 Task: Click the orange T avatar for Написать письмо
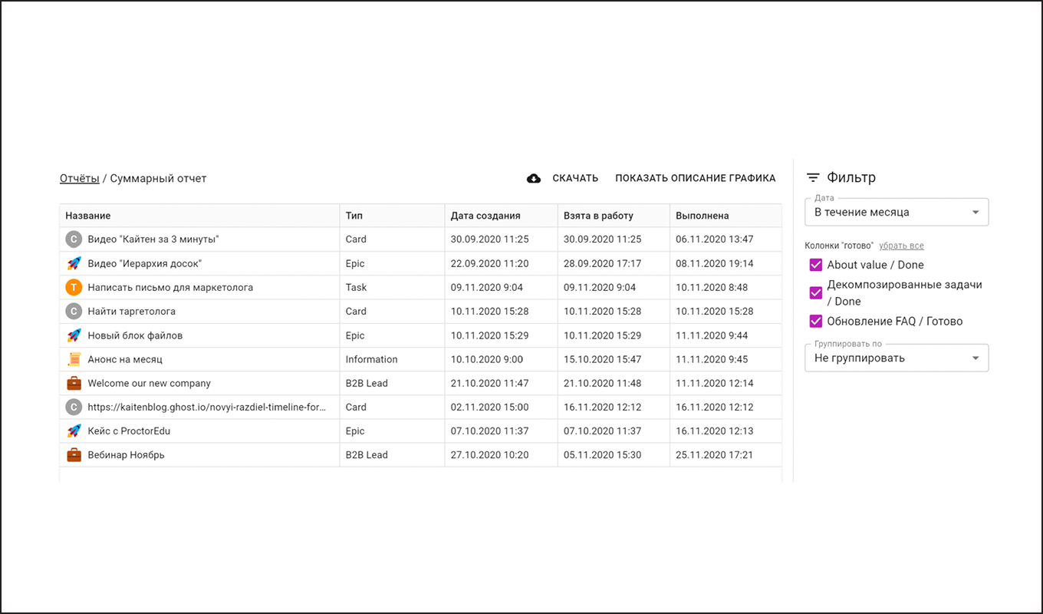pos(74,287)
